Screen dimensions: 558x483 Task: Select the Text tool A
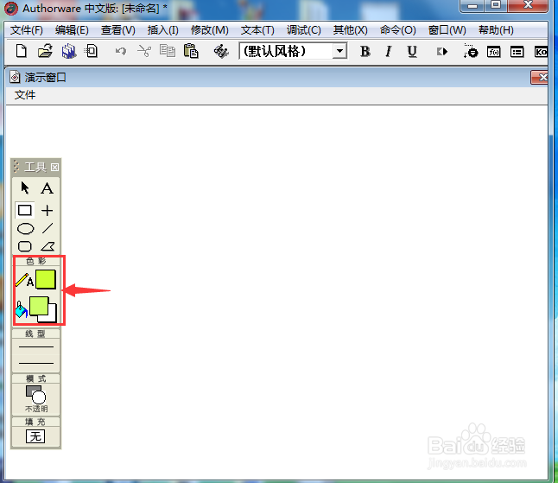[x=47, y=188]
